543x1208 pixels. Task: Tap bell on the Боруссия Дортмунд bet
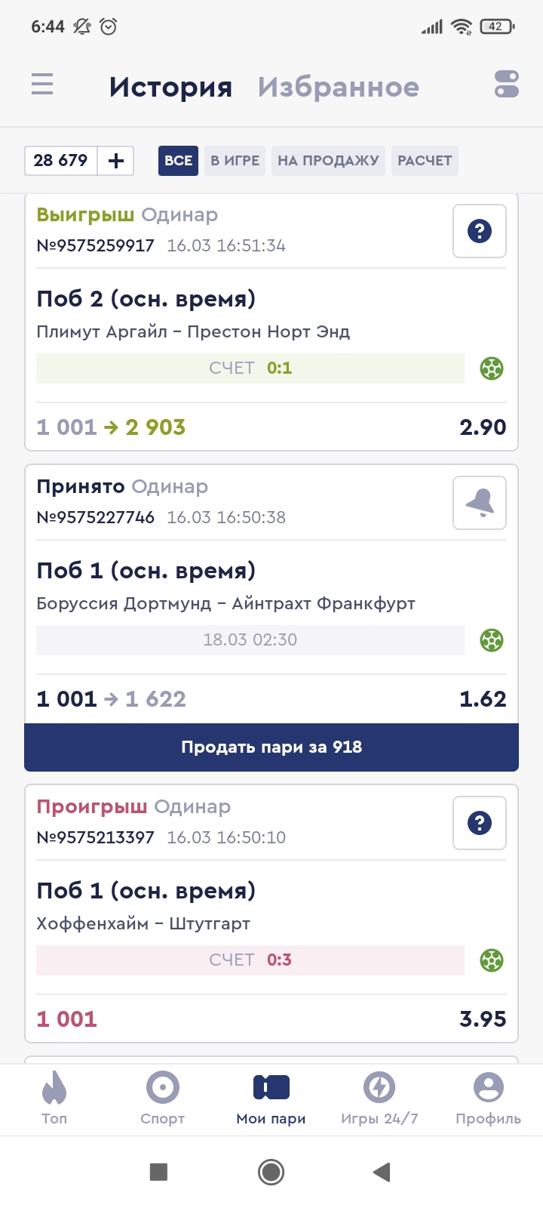(480, 503)
